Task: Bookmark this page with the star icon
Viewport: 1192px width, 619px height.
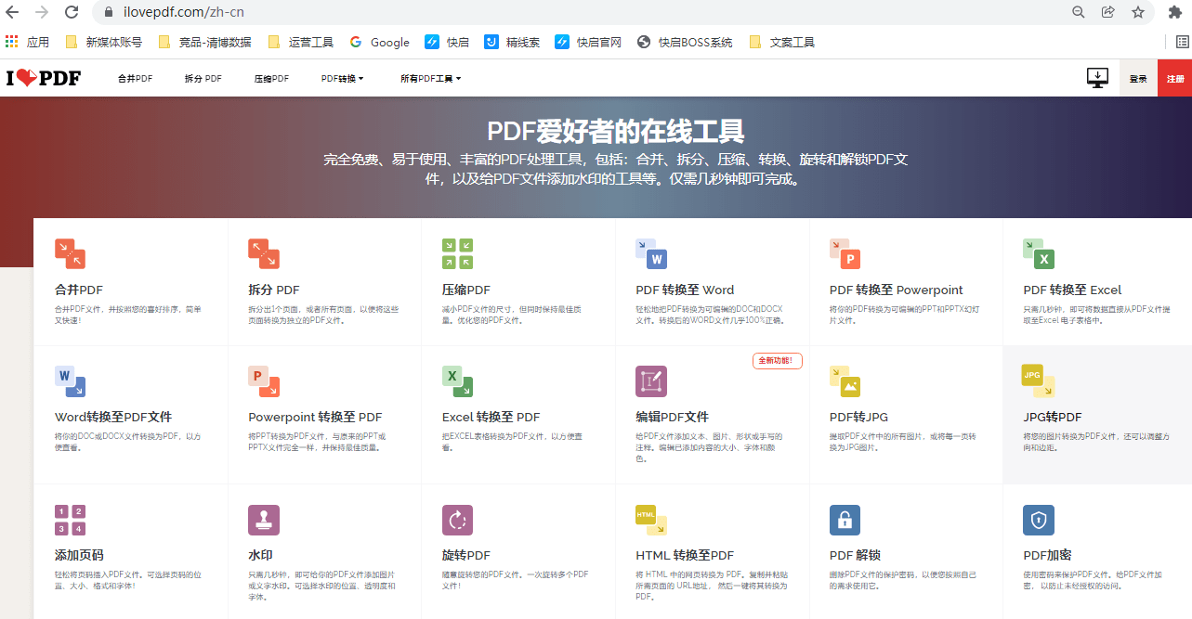Action: 1137,13
